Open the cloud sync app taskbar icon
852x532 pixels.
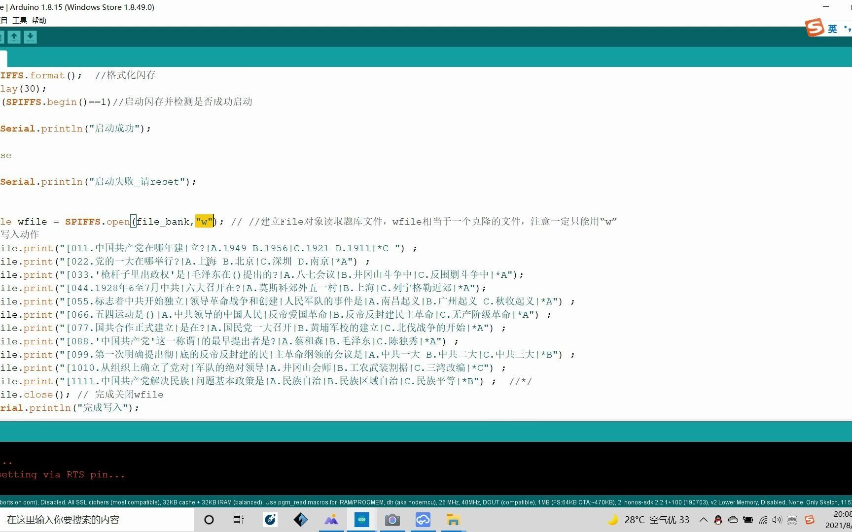423,520
